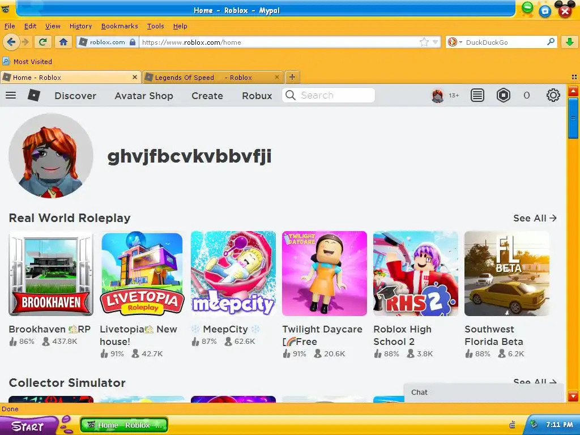Viewport: 580px width, 435px height.
Task: Open the Roblox hamburger navigation menu
Action: (x=11, y=95)
